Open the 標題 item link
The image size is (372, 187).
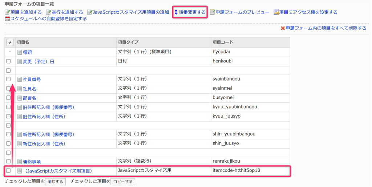[27, 52]
